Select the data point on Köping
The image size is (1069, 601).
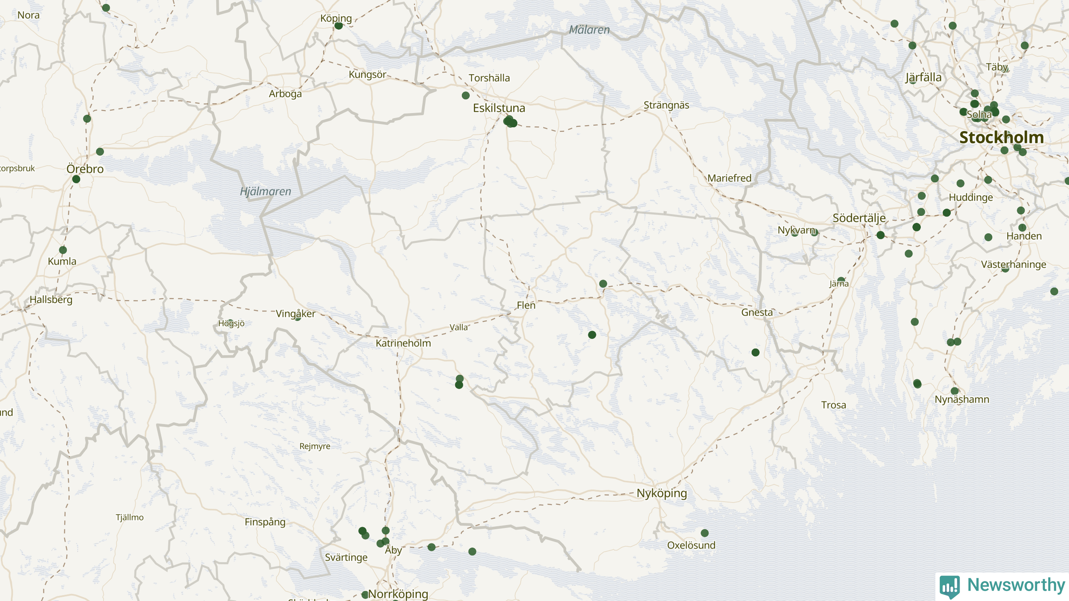pos(339,26)
